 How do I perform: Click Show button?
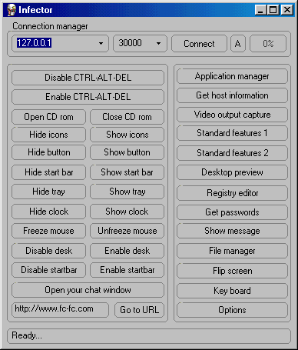[x=127, y=152]
